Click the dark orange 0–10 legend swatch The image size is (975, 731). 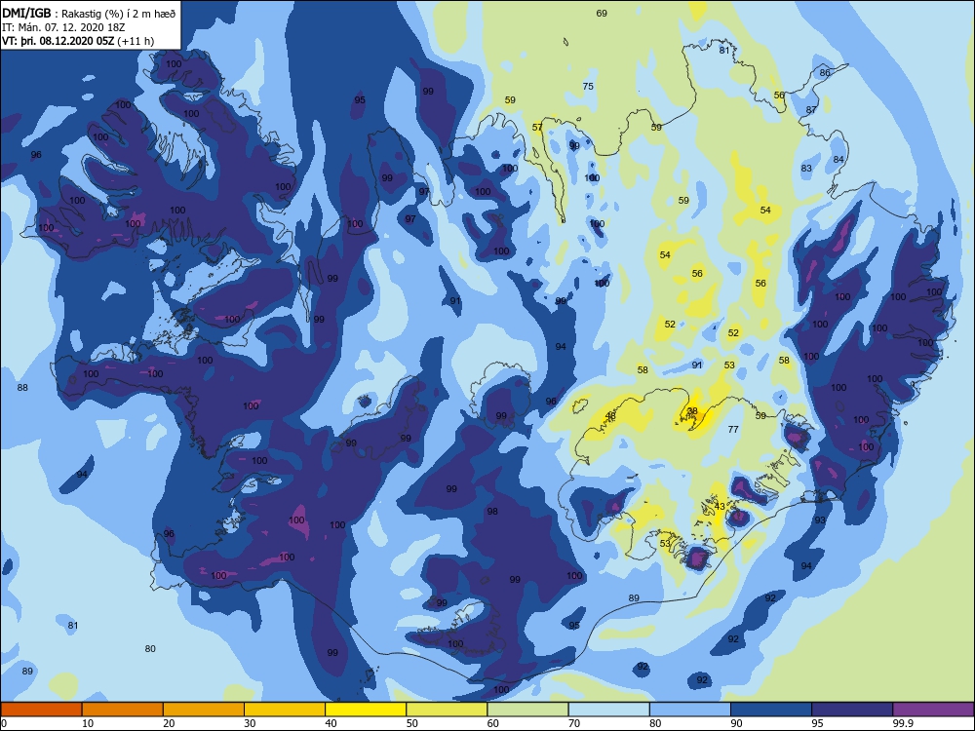[x=41, y=710]
